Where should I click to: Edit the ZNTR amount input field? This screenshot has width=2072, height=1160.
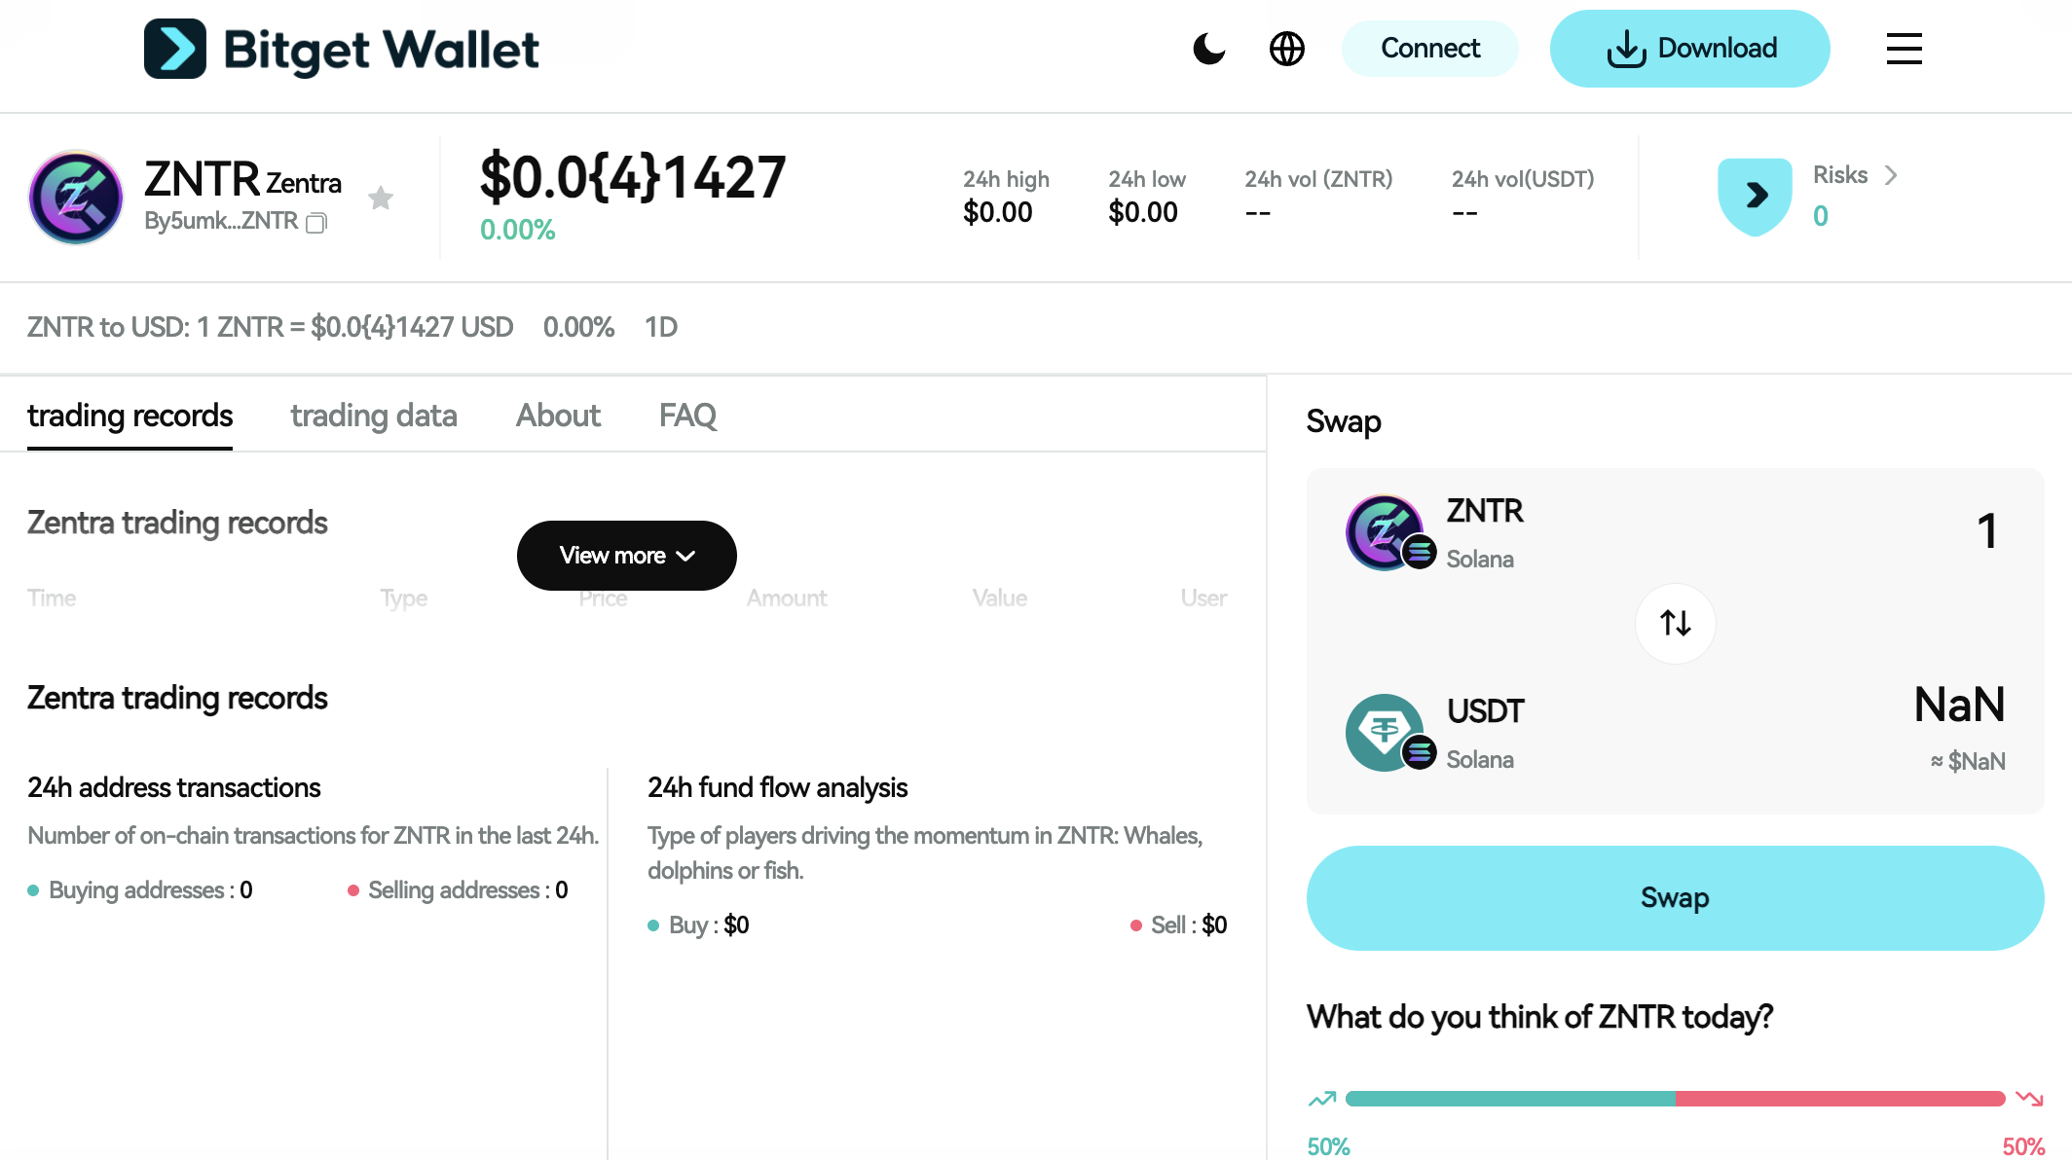tap(1986, 532)
